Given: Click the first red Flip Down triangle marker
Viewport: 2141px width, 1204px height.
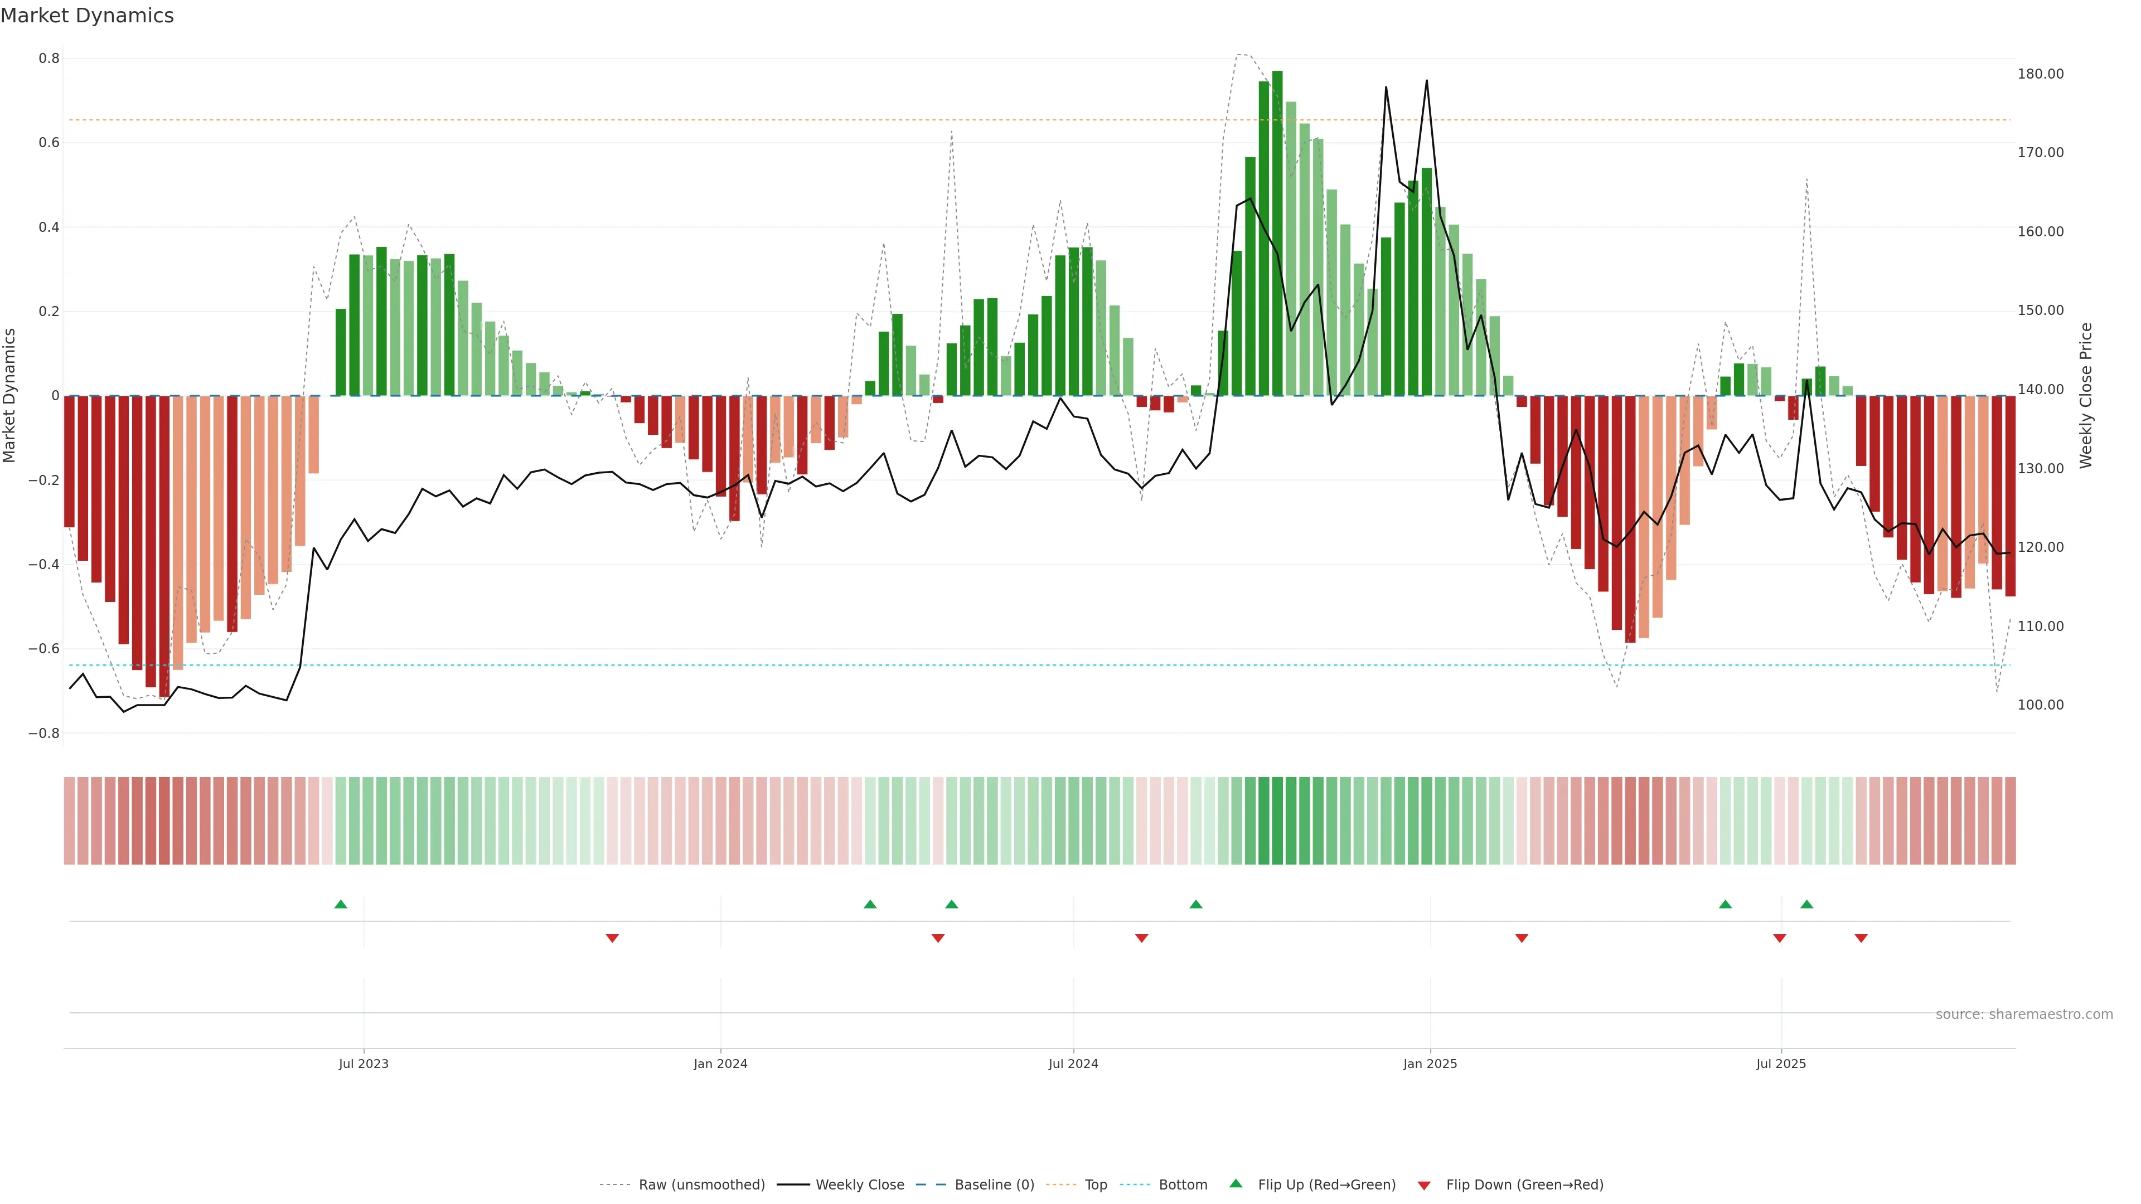Looking at the screenshot, I should point(613,938).
